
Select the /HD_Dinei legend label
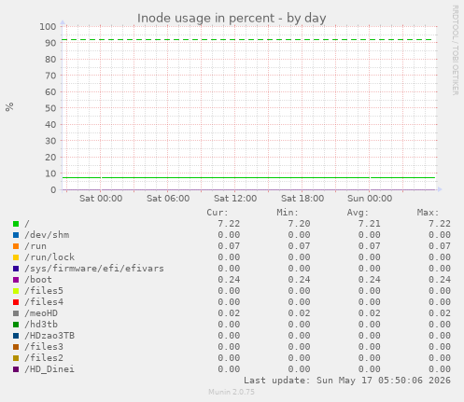[x=49, y=369]
